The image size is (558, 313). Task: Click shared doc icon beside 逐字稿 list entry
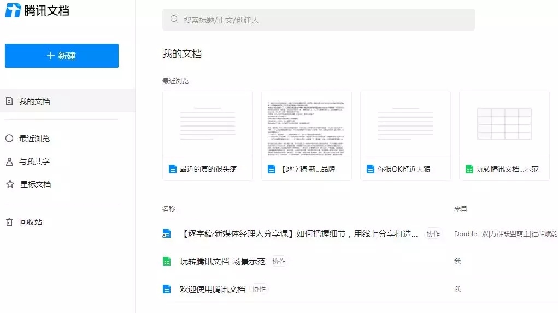(x=167, y=233)
